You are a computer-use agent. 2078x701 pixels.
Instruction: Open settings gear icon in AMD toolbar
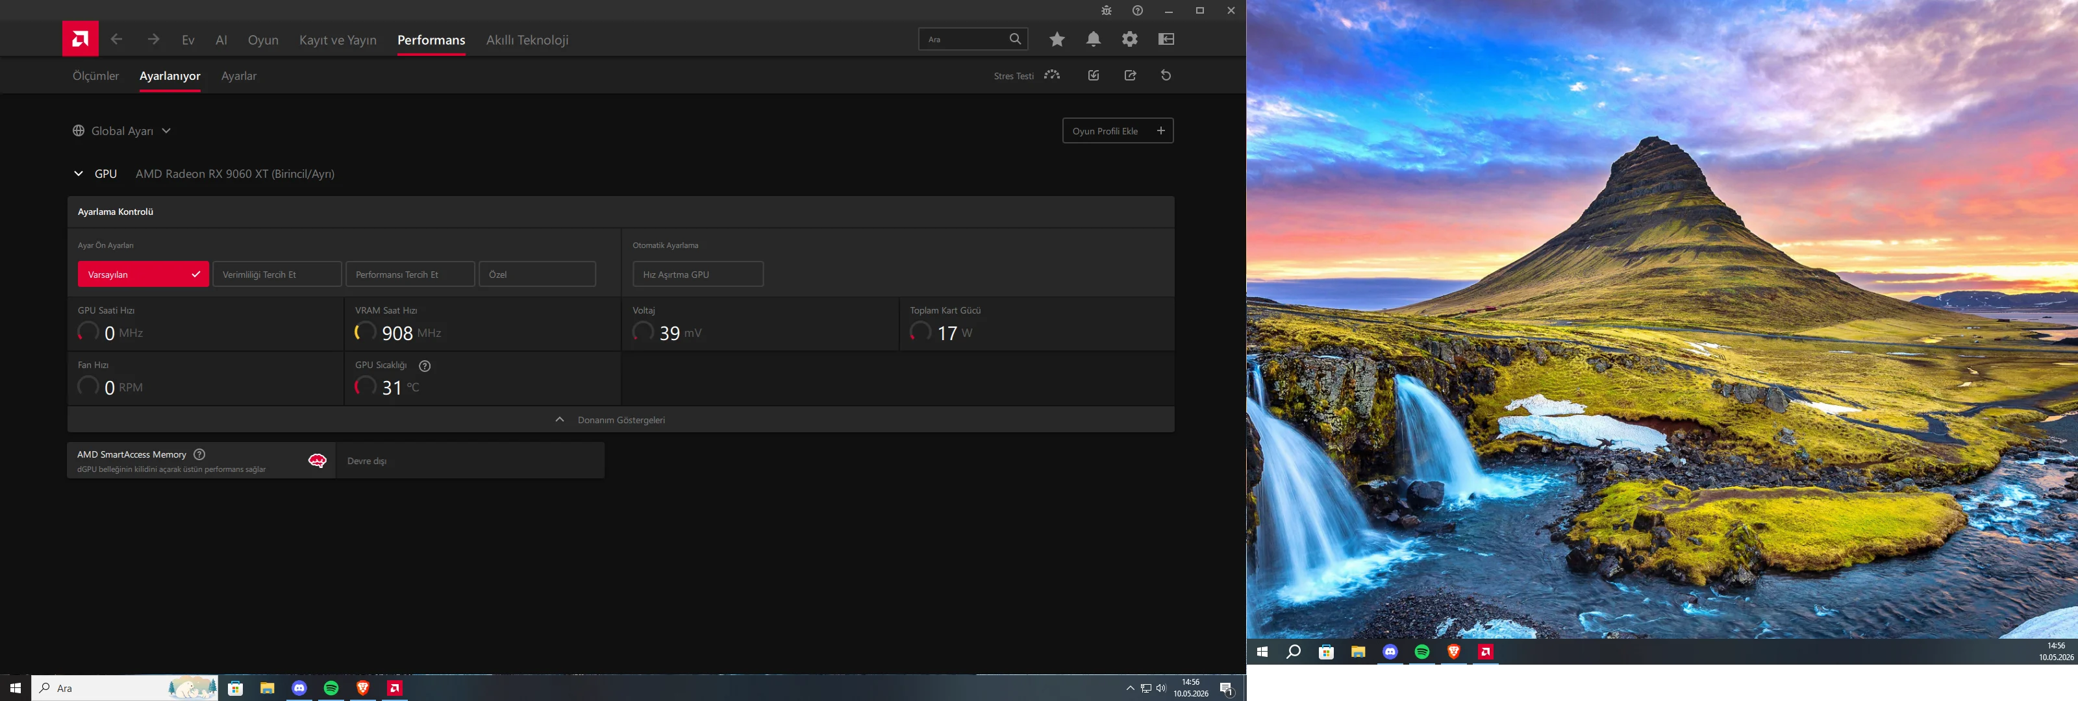1129,39
